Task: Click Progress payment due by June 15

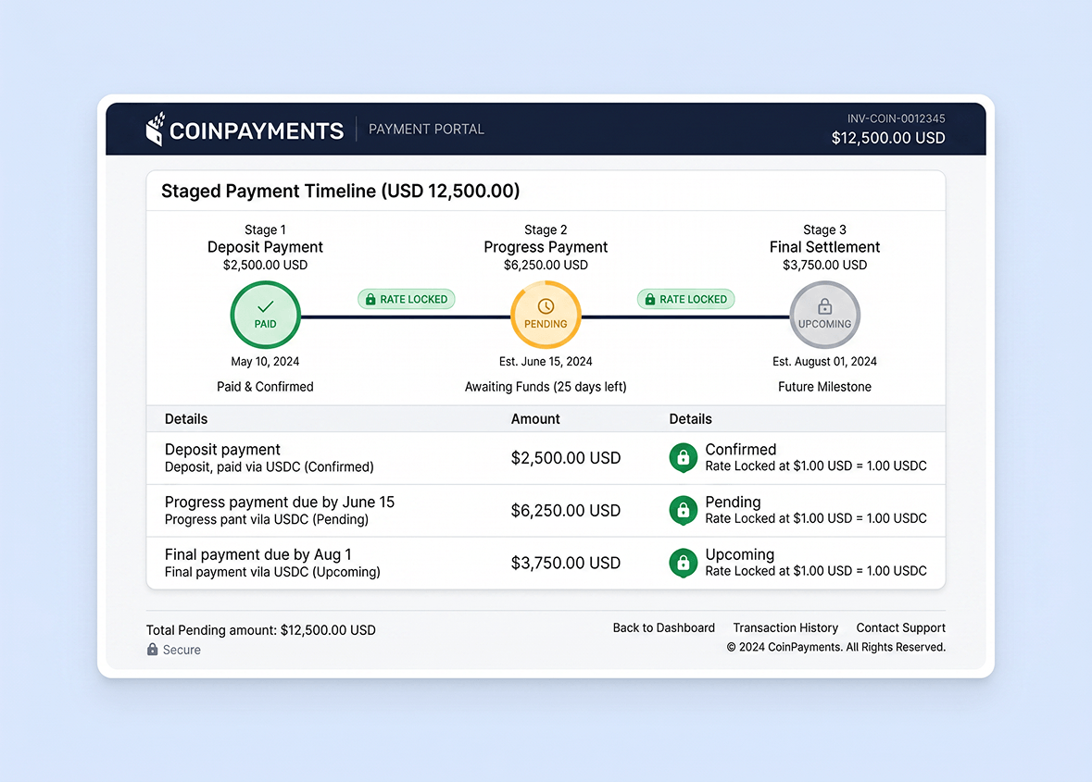Action: 280,503
